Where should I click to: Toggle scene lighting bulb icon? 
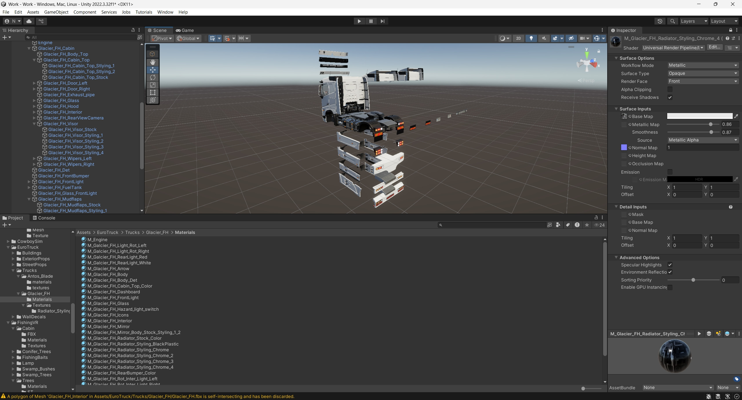531,38
